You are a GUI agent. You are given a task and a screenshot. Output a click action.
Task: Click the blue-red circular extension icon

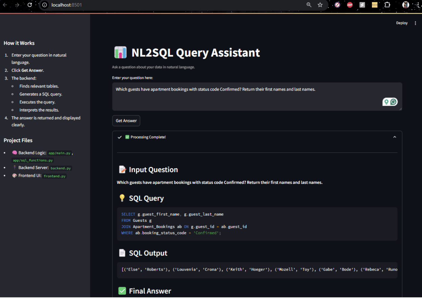tap(337, 5)
